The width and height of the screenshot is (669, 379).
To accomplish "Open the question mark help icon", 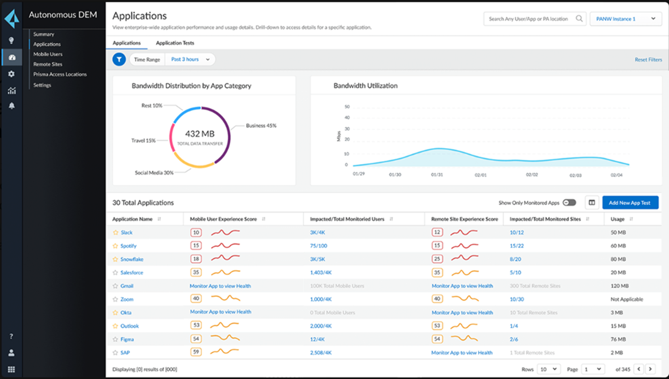I will 11,336.
